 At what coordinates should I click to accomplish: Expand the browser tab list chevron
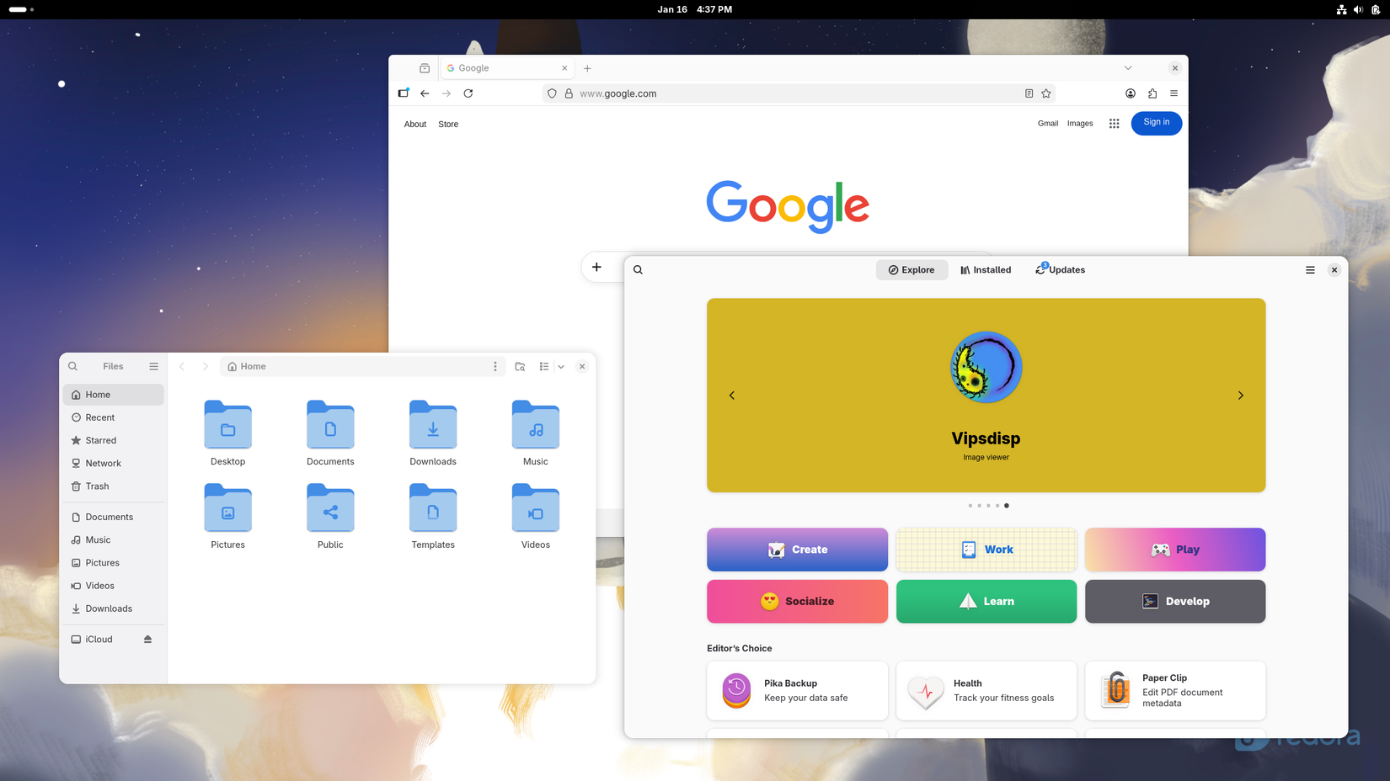[1128, 68]
